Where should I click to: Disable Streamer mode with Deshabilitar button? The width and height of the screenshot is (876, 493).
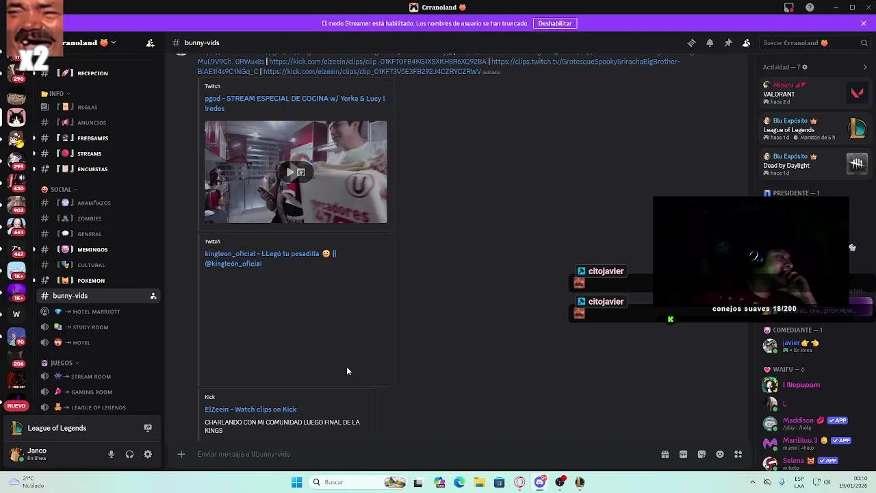(x=555, y=23)
